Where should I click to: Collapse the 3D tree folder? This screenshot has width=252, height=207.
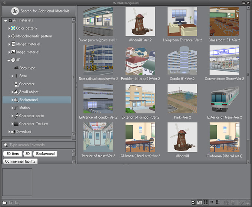(9, 60)
